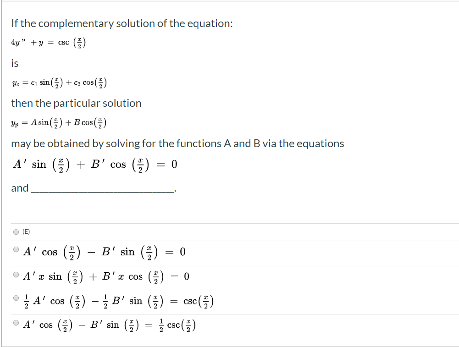Select the (E) radio button

[16, 231]
